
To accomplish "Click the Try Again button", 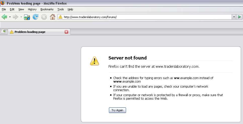I will click(117, 110).
